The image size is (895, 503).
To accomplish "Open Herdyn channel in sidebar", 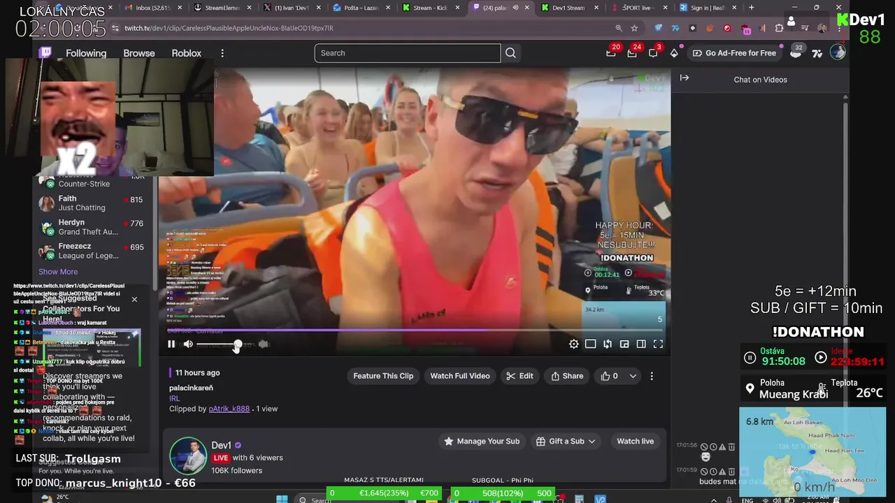I will pyautogui.click(x=92, y=227).
